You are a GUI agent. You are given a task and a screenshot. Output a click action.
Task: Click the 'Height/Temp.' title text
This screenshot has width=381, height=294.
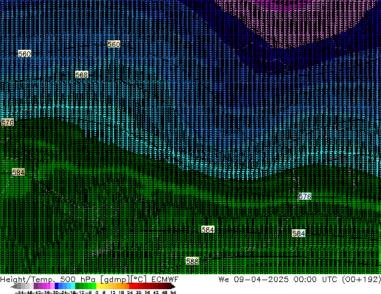(x=27, y=280)
